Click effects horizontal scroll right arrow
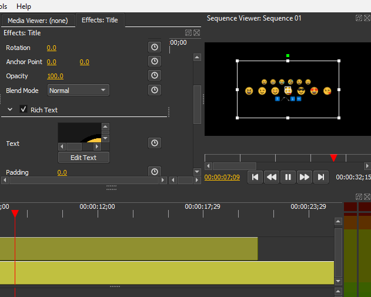This screenshot has height=297, width=371. coord(163,181)
